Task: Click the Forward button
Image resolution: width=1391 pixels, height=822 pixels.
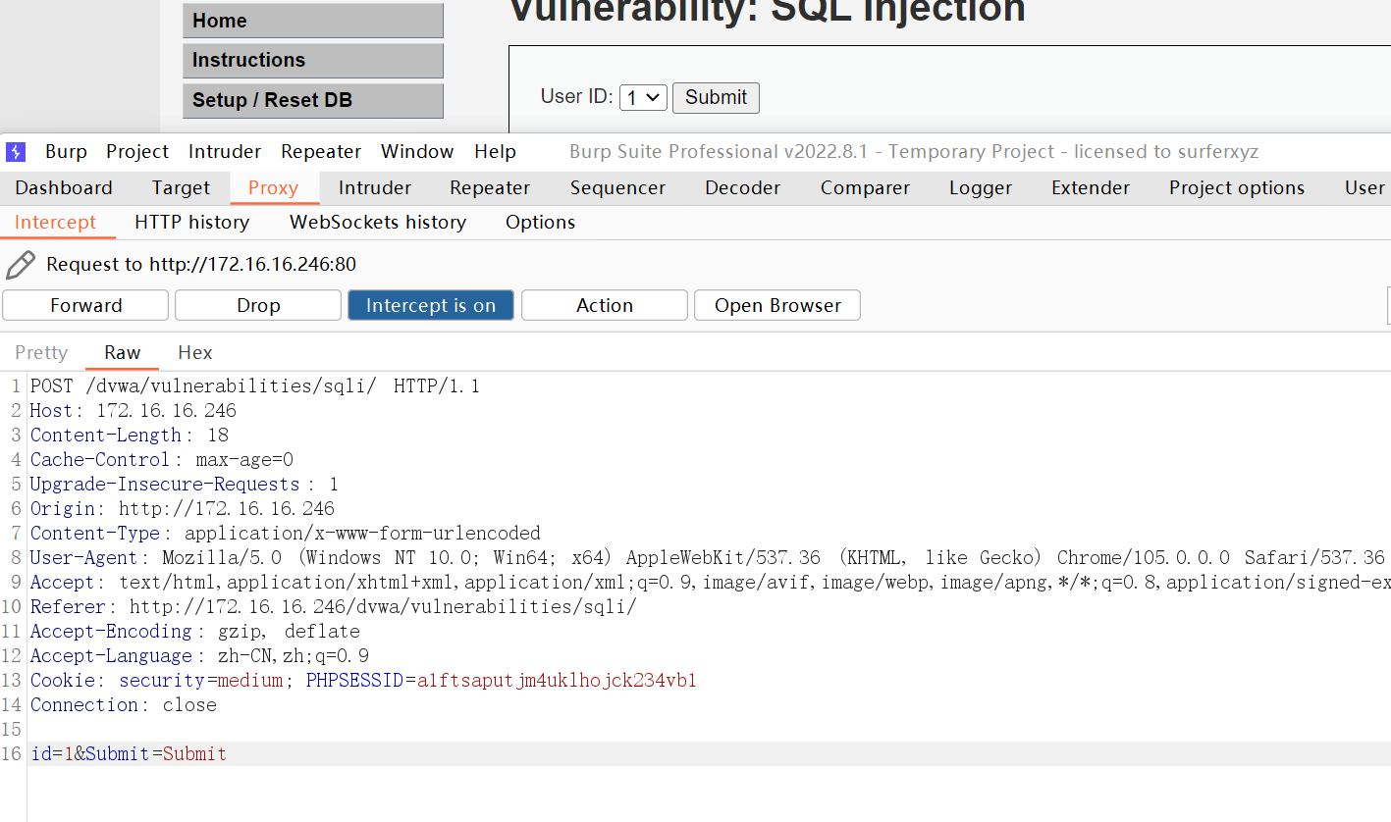Action: [x=85, y=305]
